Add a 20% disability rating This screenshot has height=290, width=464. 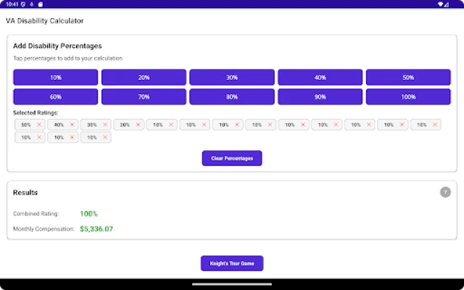(144, 78)
